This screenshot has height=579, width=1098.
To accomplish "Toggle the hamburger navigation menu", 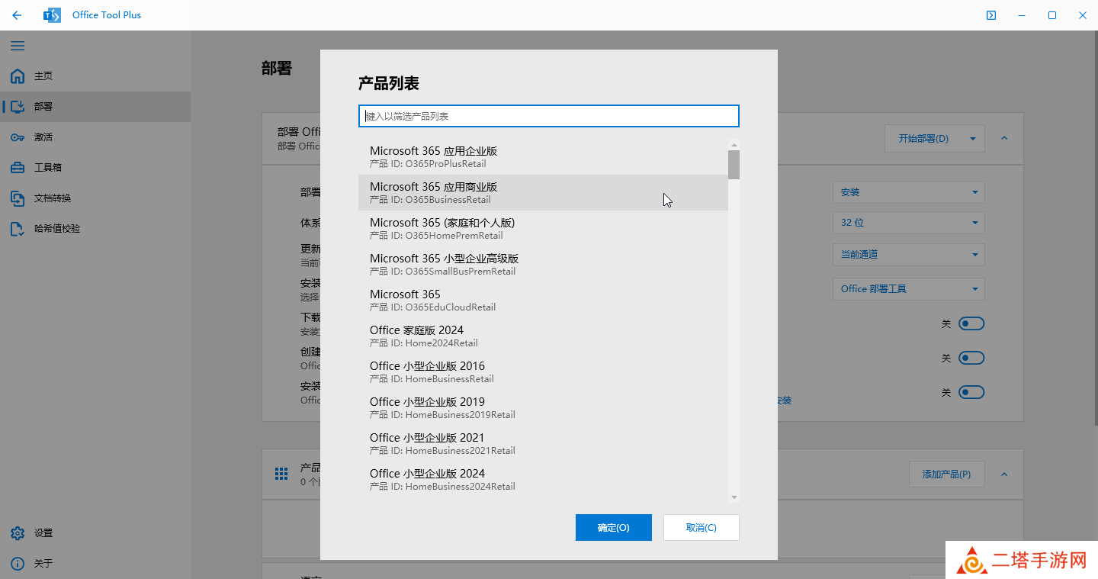I will coord(17,46).
